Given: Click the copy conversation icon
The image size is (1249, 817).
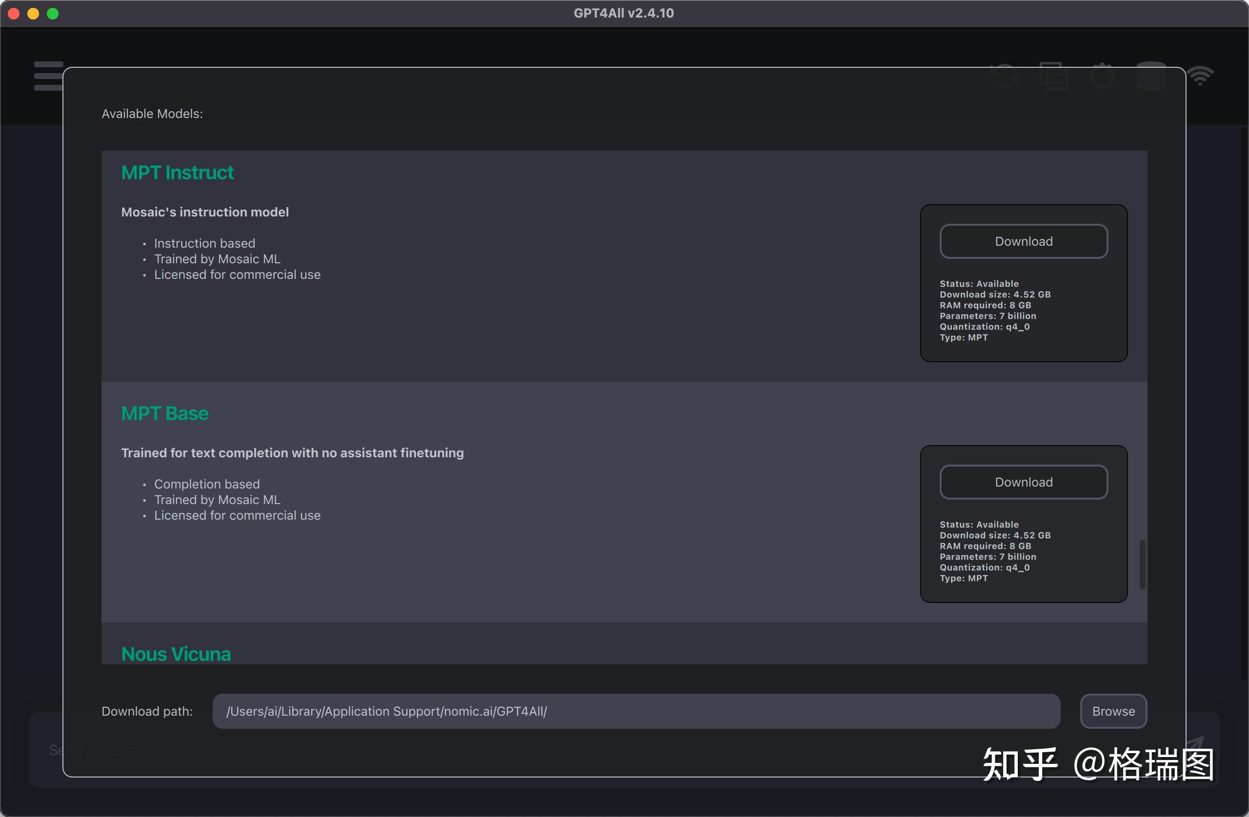Looking at the screenshot, I should point(1053,77).
